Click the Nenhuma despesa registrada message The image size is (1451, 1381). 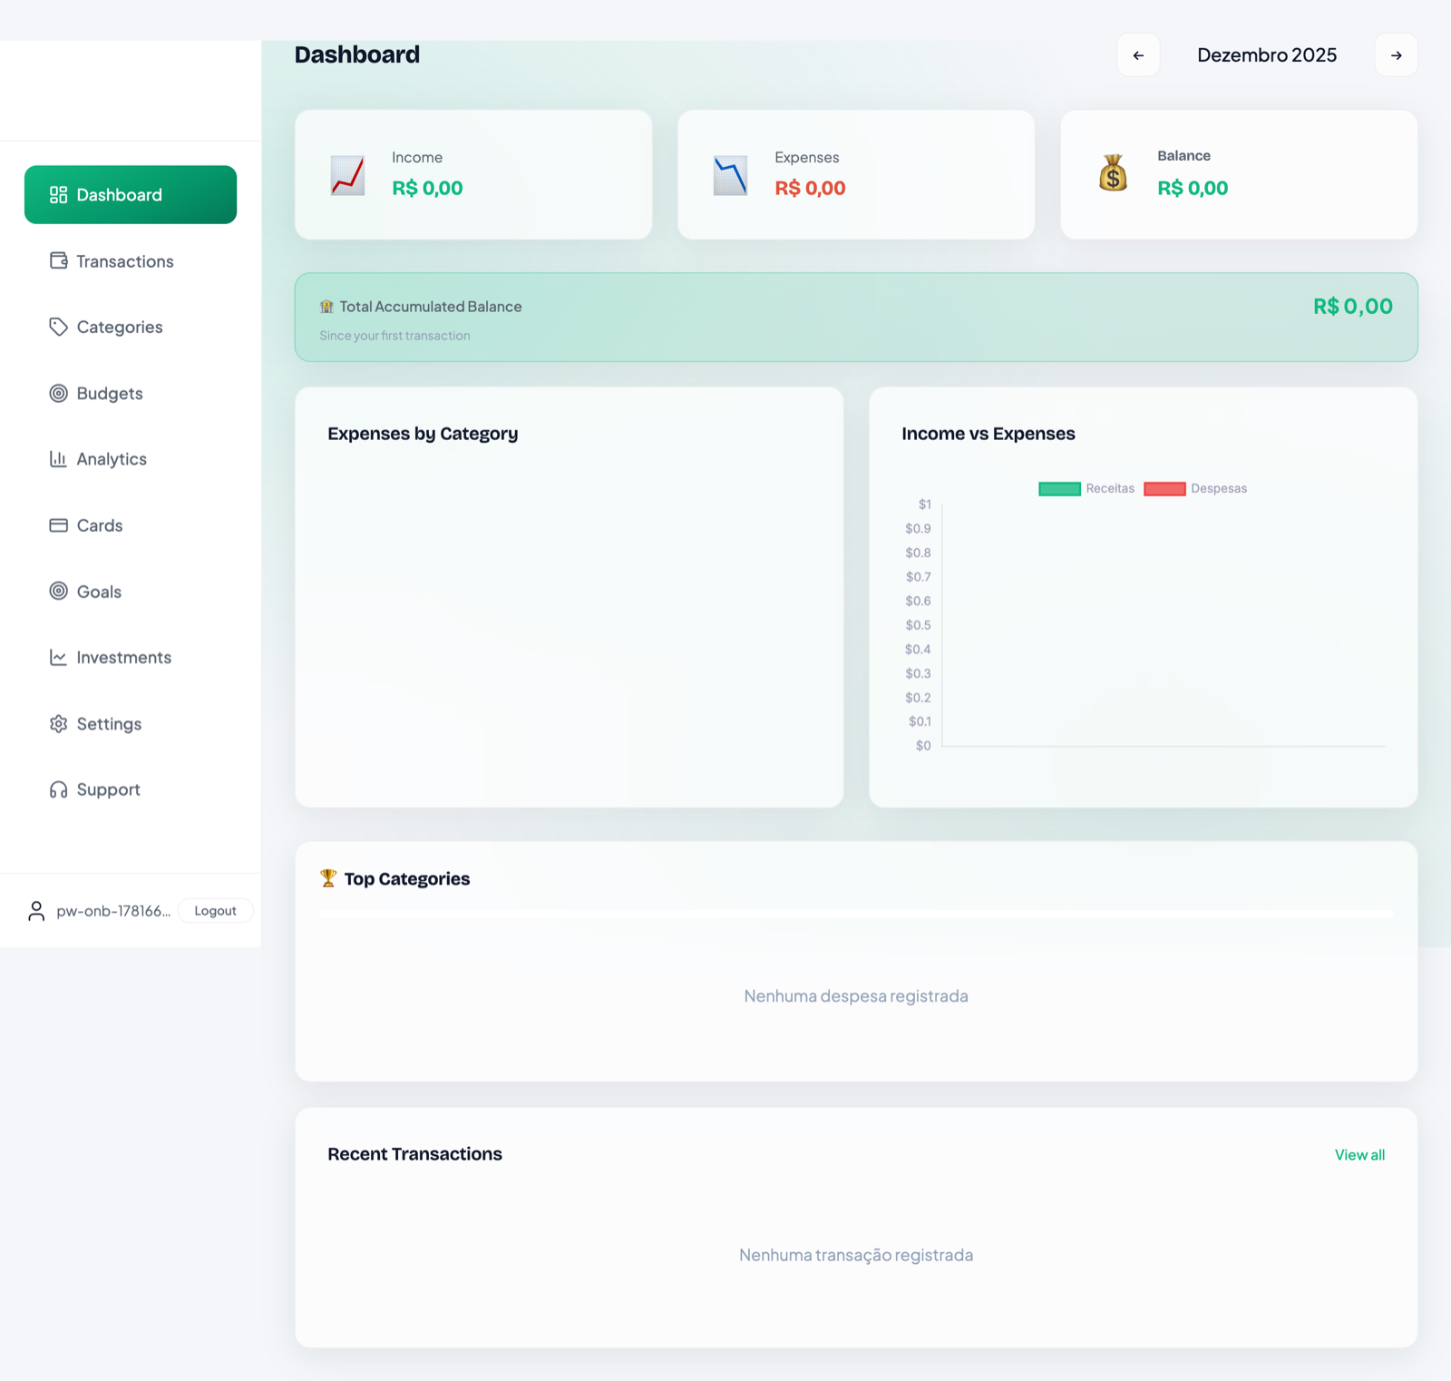point(856,996)
